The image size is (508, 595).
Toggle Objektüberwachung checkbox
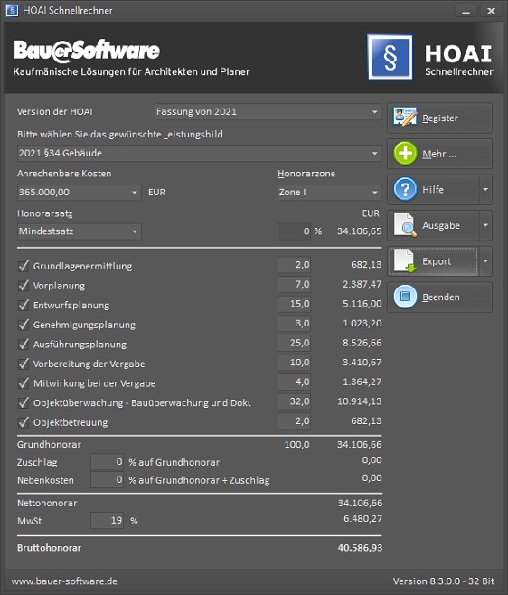(x=24, y=402)
